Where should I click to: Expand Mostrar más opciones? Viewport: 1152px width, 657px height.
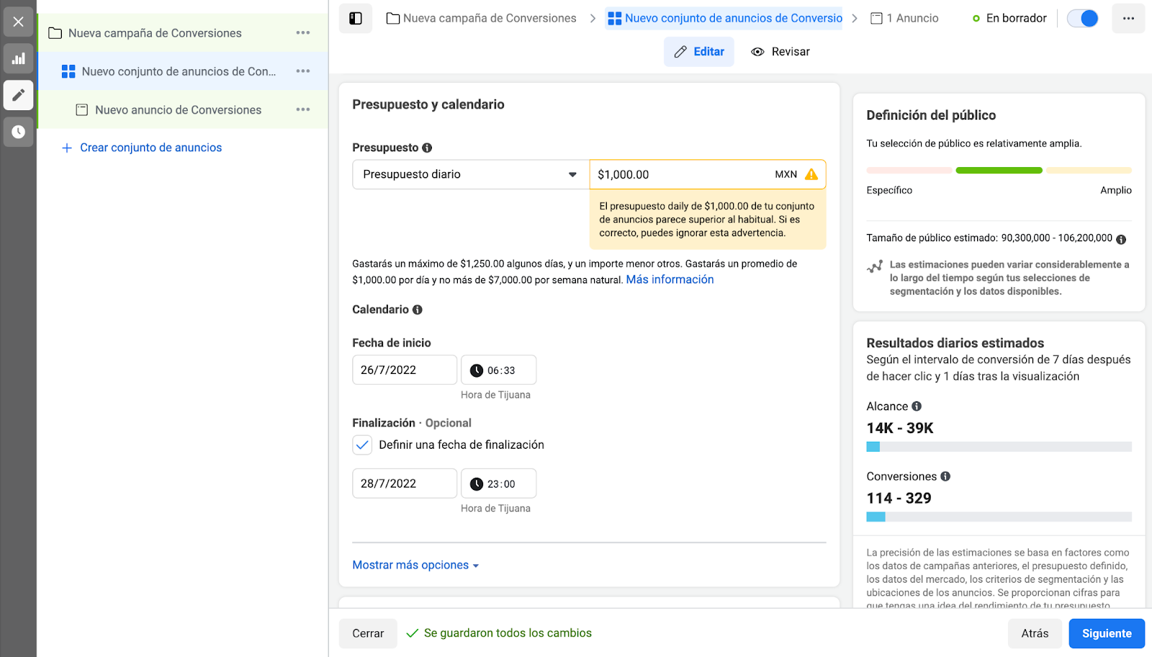point(415,566)
